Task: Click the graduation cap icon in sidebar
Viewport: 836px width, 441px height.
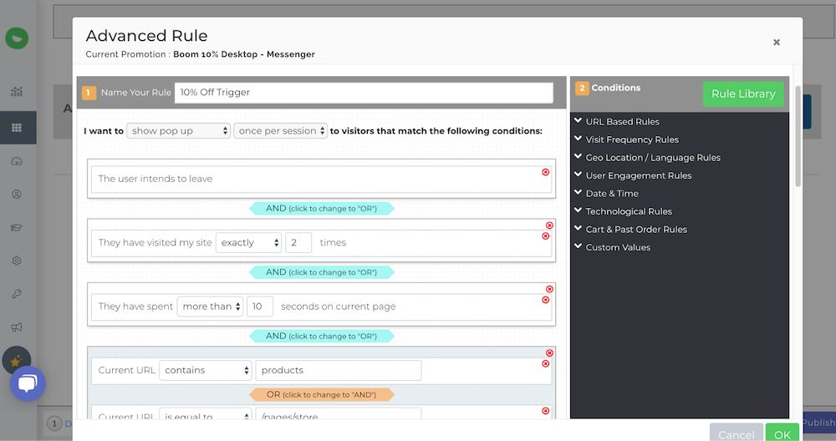Action: 17,227
